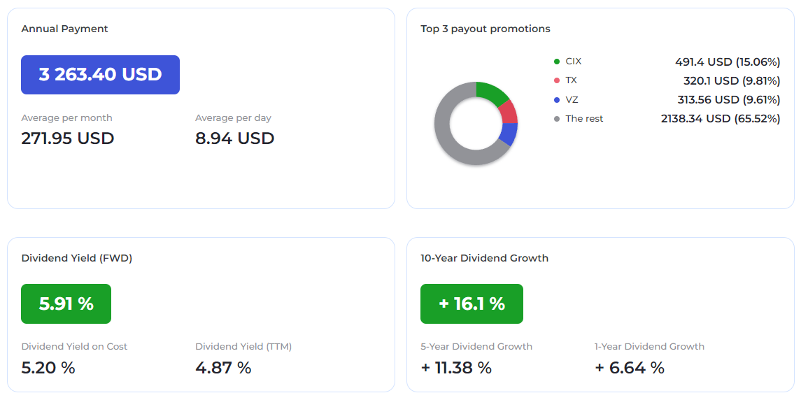Image resolution: width=801 pixels, height=400 pixels.
Task: Click the red TX legend dot
Action: click(557, 80)
